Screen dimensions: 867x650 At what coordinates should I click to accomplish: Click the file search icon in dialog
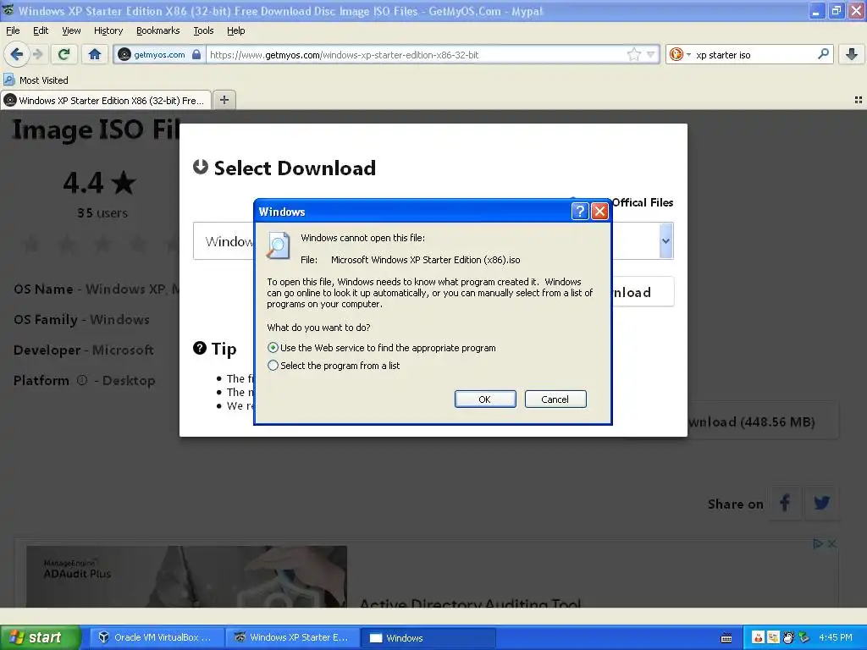coord(278,245)
